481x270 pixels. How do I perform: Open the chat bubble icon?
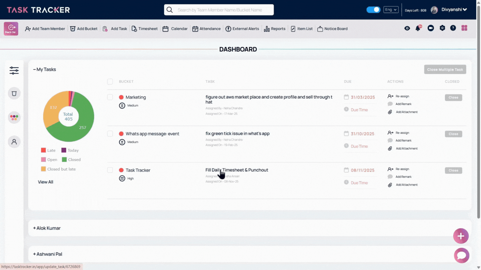tap(461, 256)
